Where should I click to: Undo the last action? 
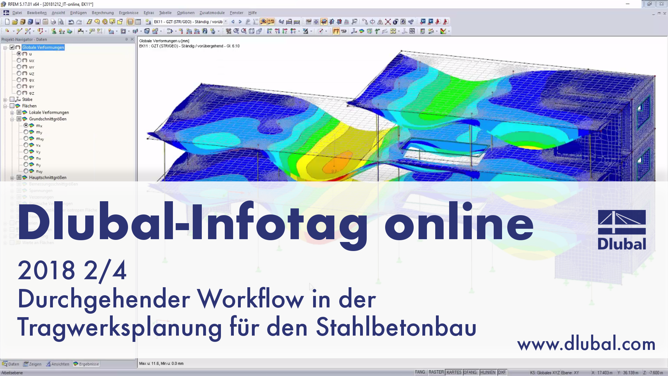pyautogui.click(x=71, y=22)
